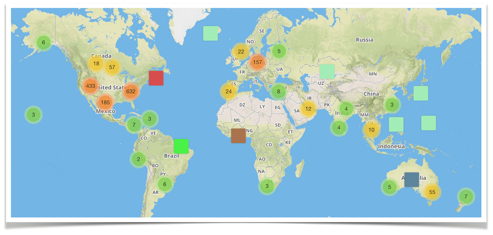Click the red square off the US east coast
This screenshot has height=235, width=493.
click(156, 78)
